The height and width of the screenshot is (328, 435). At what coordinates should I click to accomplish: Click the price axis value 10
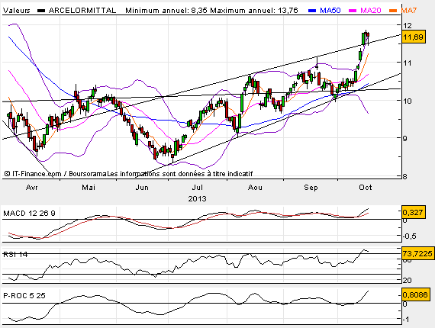[408, 101]
